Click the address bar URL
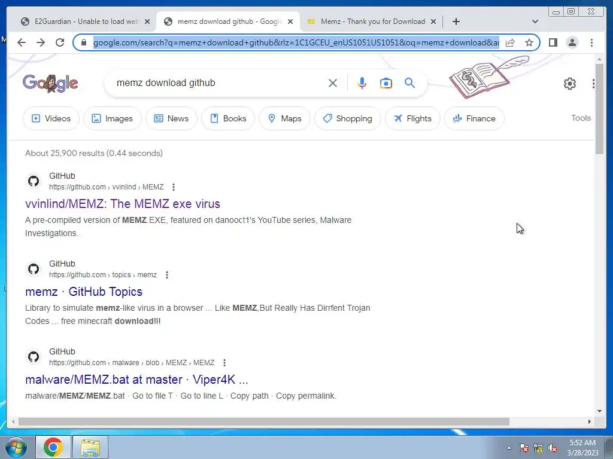The width and height of the screenshot is (613, 459). tap(296, 42)
